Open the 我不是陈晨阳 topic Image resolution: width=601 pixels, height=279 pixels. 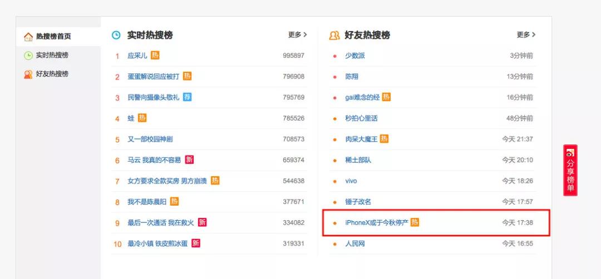[x=147, y=202]
